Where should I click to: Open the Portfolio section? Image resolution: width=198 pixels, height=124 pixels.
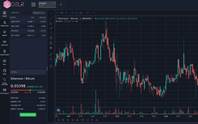coord(5,43)
